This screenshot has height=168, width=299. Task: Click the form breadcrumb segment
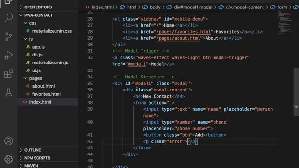pyautogui.click(x=282, y=7)
